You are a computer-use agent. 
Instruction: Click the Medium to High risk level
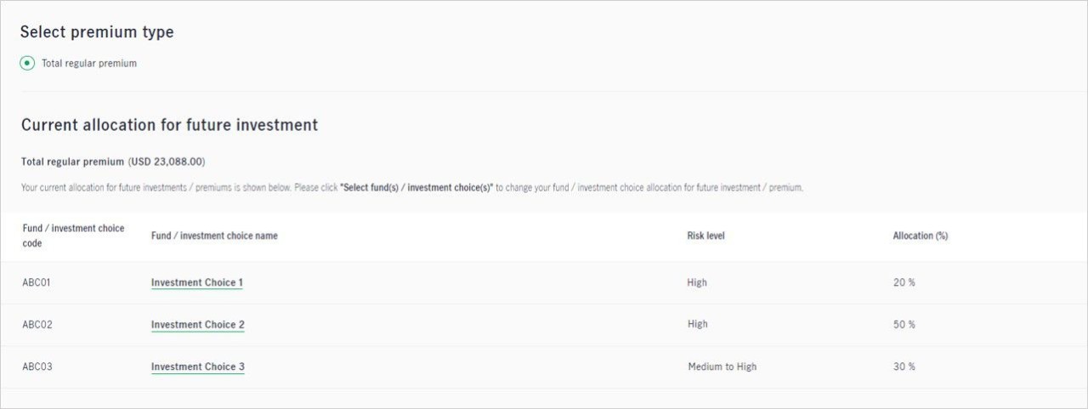point(722,367)
